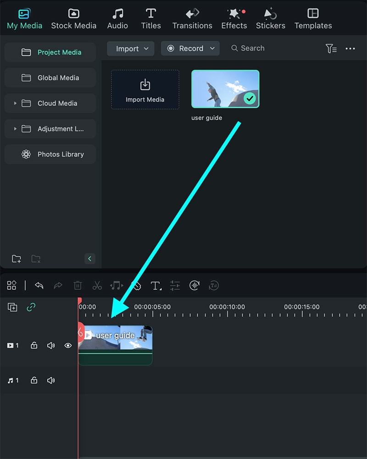Click the text-to-speech circle icon
Viewport: 367px width, 459px height.
(x=214, y=285)
